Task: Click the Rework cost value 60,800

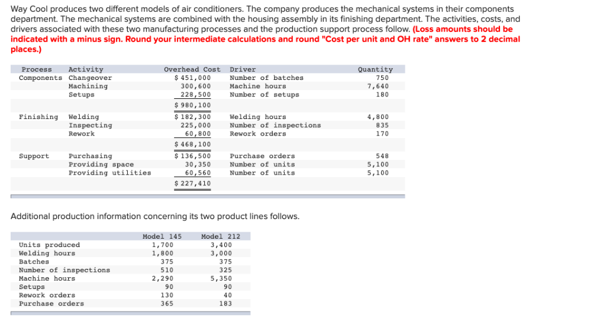Action: pyautogui.click(x=198, y=133)
